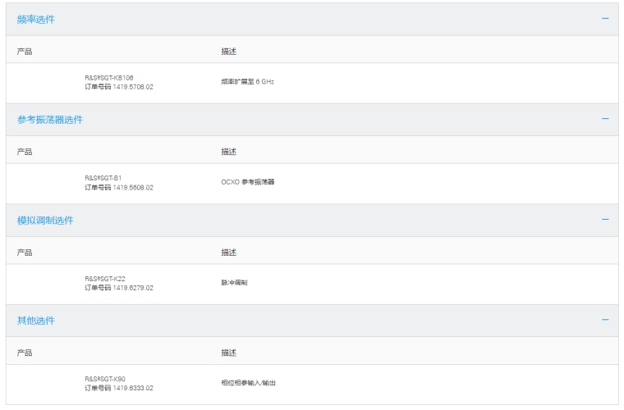This screenshot has height=410, width=624.
Task: Select the 脉冲调制 description text
Action: [x=234, y=282]
